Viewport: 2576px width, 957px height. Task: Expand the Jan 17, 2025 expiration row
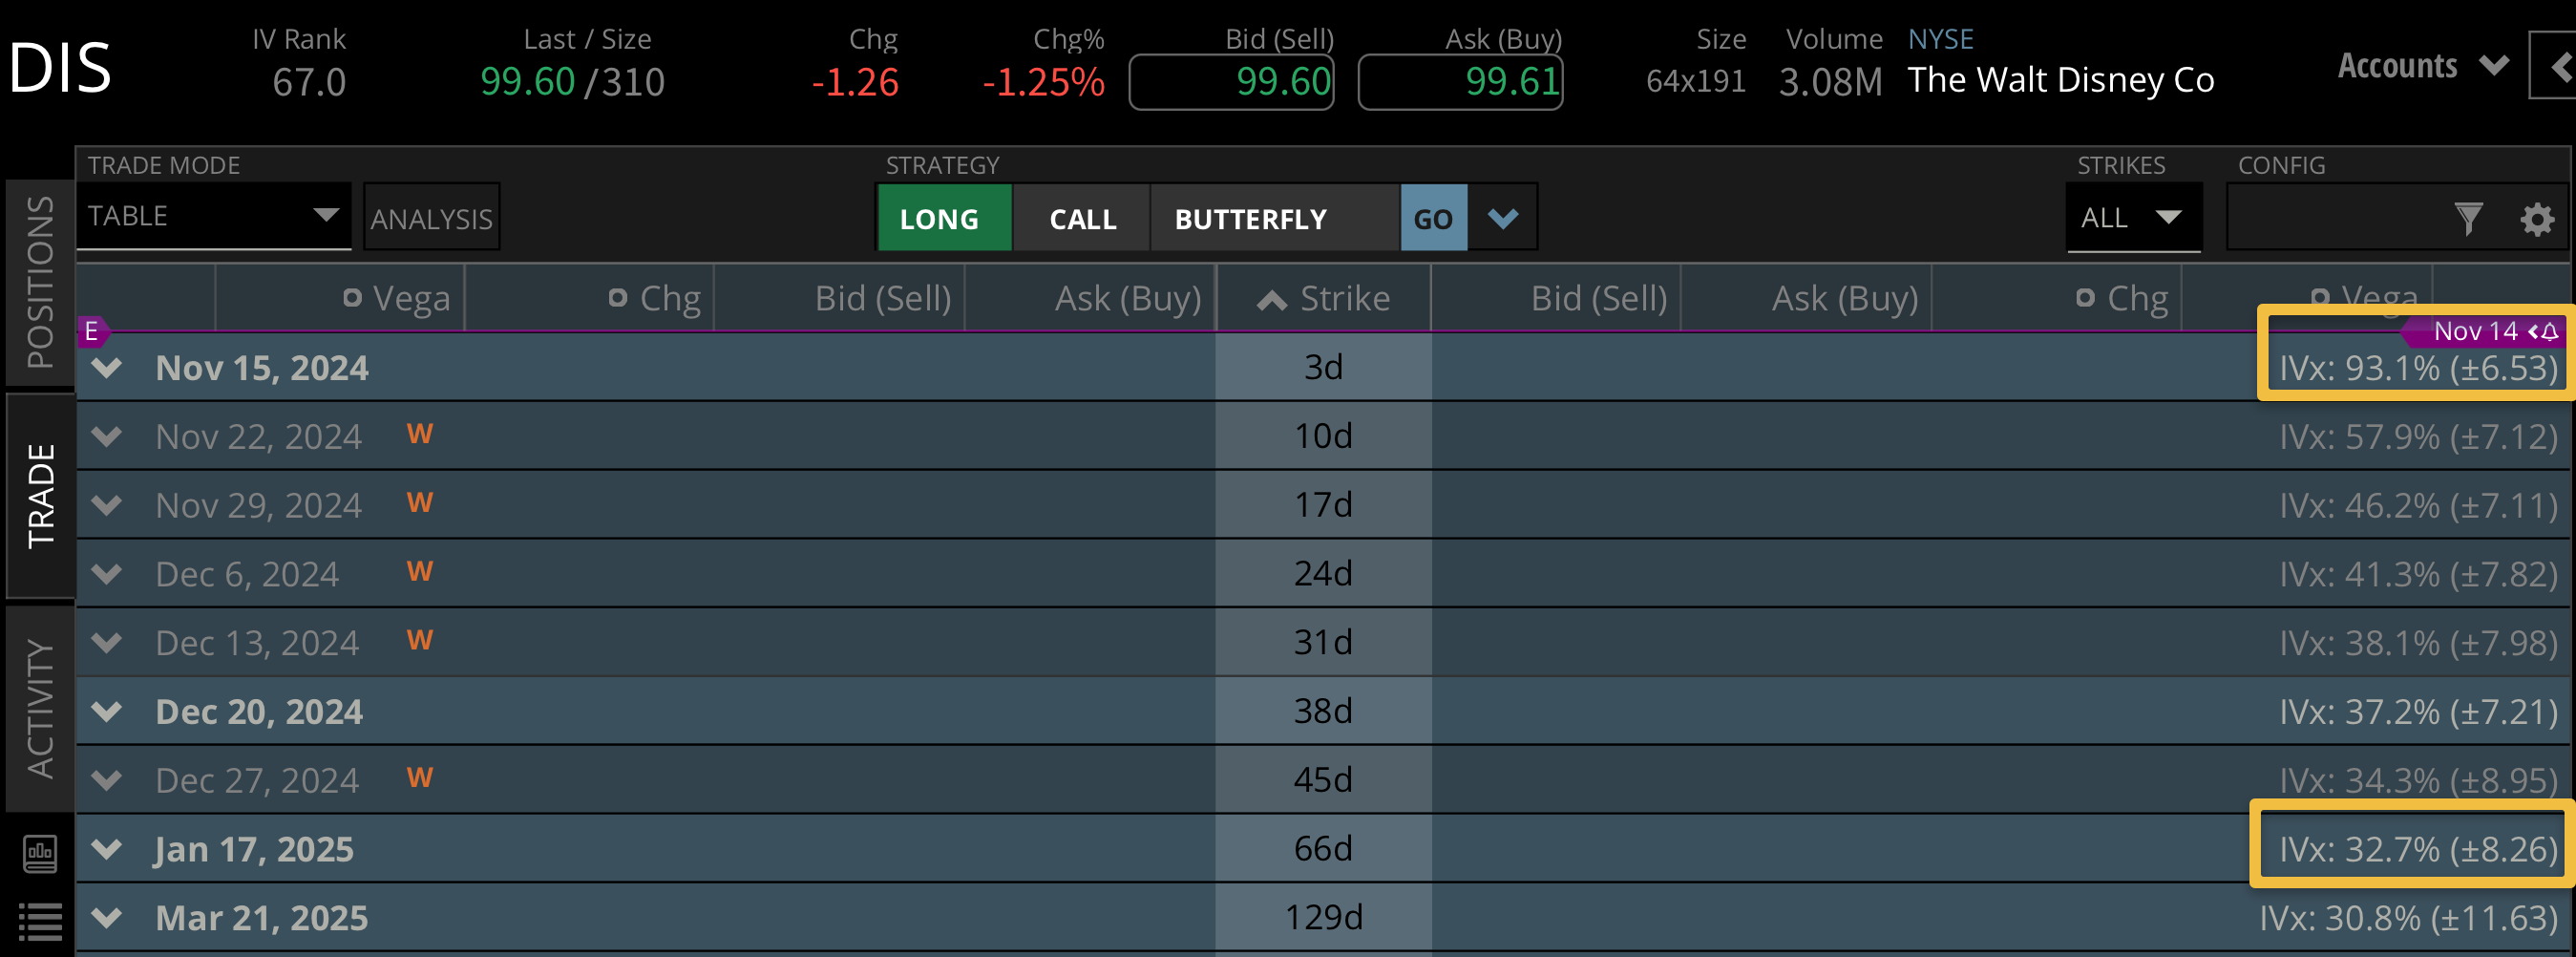(x=107, y=849)
